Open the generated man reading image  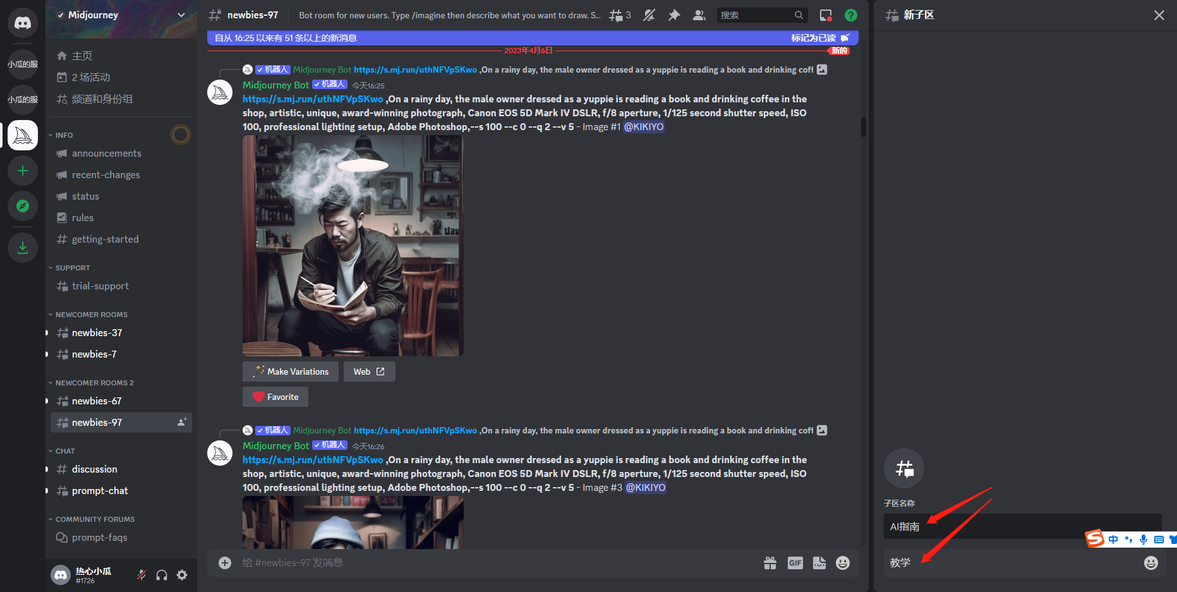[x=353, y=246]
